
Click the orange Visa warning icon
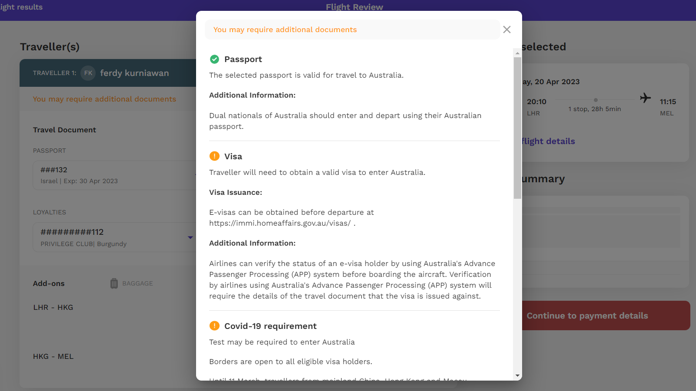214,156
